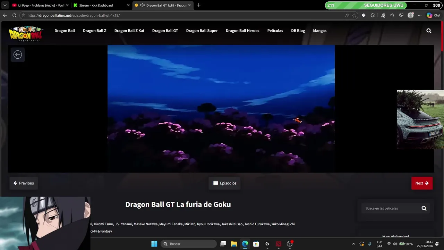Open the Dragon Ball Super menu item
This screenshot has height=250, width=444.
coord(202,31)
